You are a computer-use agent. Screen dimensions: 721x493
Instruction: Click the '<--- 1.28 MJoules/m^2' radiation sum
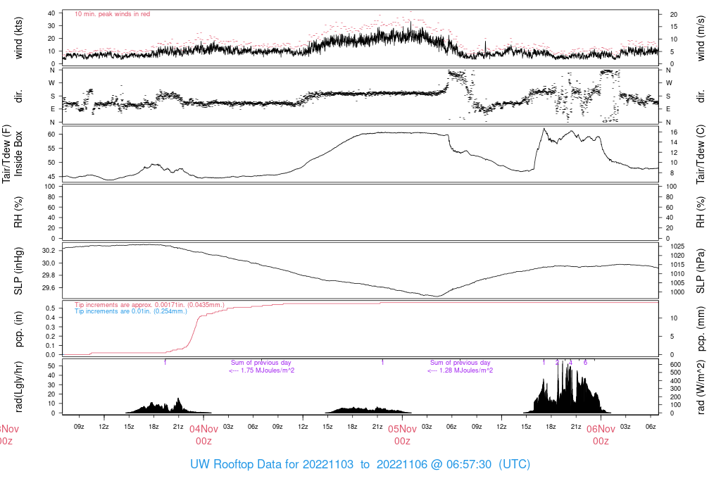[x=460, y=370]
